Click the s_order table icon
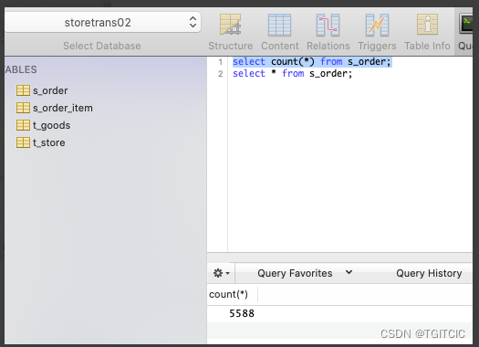The height and width of the screenshot is (347, 479). click(23, 90)
